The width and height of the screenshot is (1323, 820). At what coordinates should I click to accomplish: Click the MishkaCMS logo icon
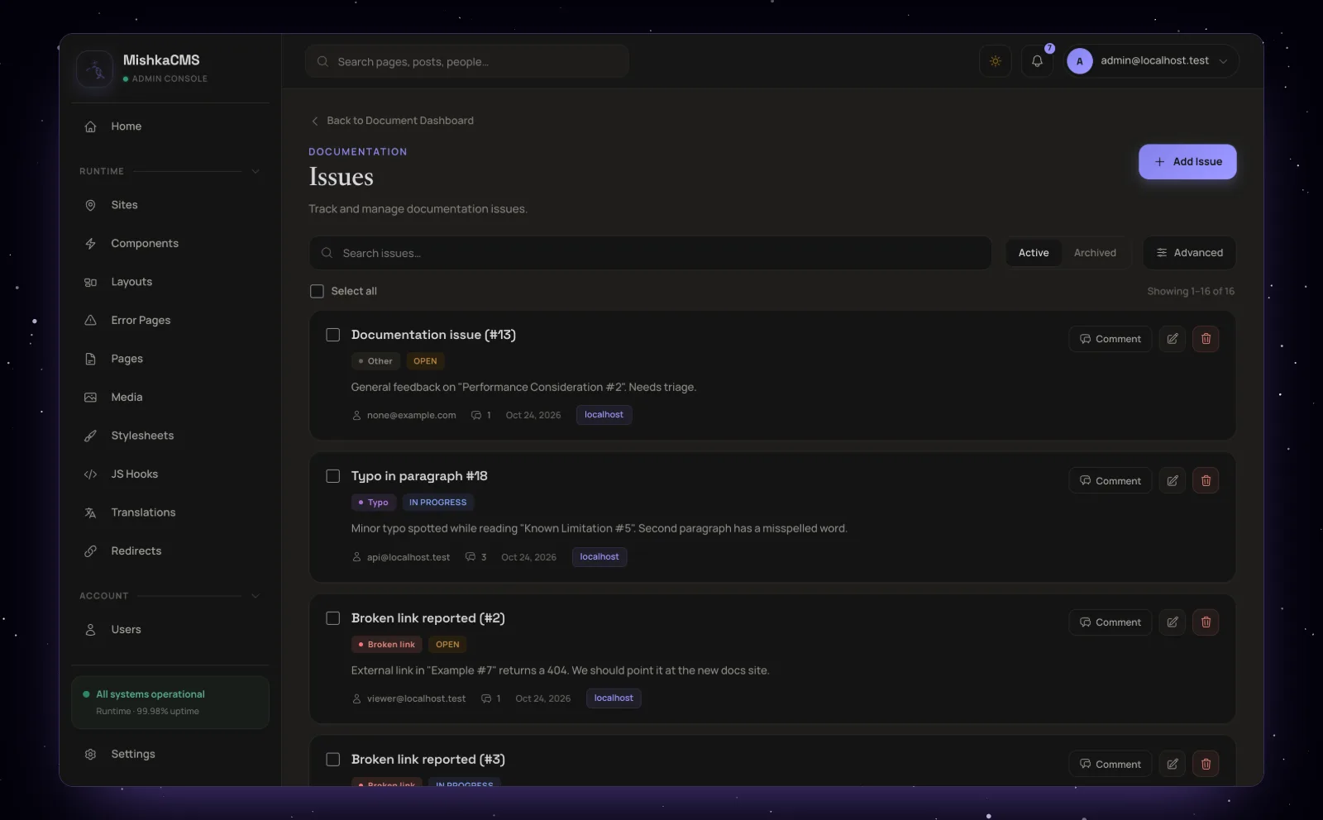(x=95, y=69)
